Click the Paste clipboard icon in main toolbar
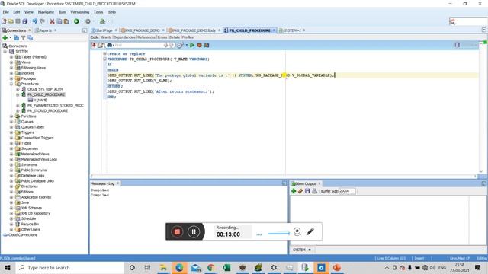The width and height of the screenshot is (488, 274). [x=66, y=21]
